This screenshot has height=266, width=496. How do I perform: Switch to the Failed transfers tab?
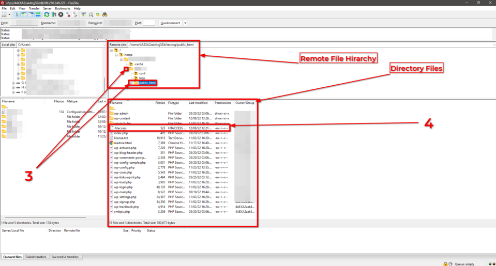(x=36, y=257)
